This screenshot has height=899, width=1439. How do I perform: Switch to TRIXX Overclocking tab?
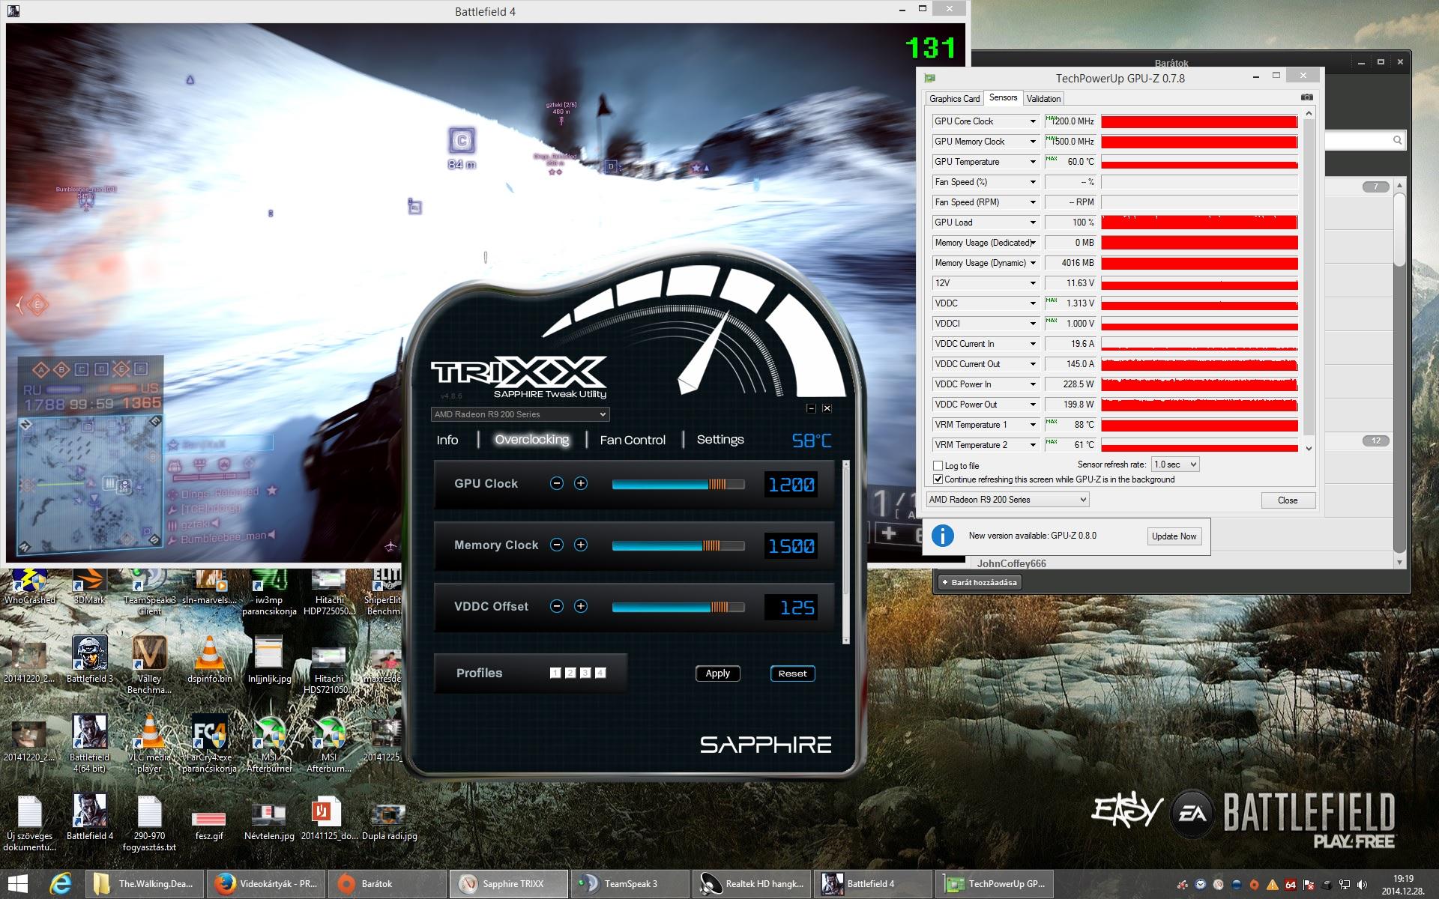[x=532, y=440]
